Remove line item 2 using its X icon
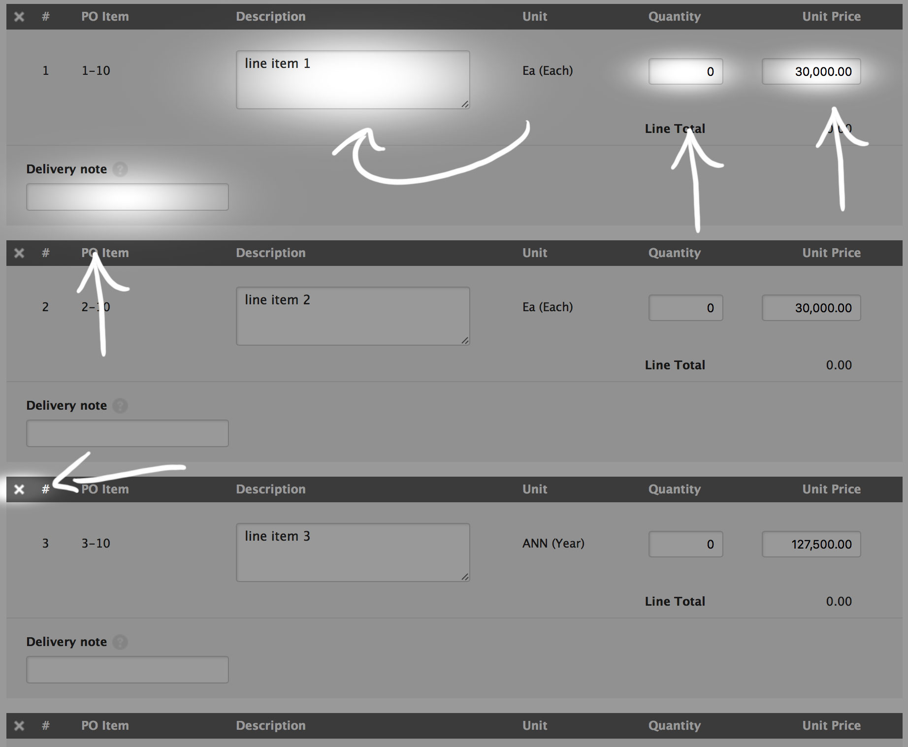The image size is (908, 747). tap(19, 253)
